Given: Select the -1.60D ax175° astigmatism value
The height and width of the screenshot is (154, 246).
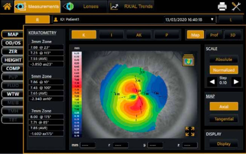Looking at the screenshot, I should point(46,134).
